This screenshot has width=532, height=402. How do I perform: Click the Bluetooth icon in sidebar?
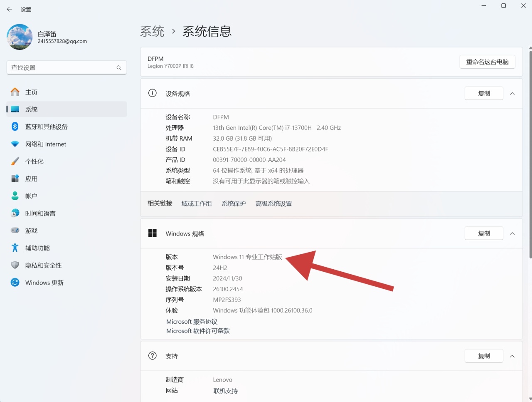(15, 127)
